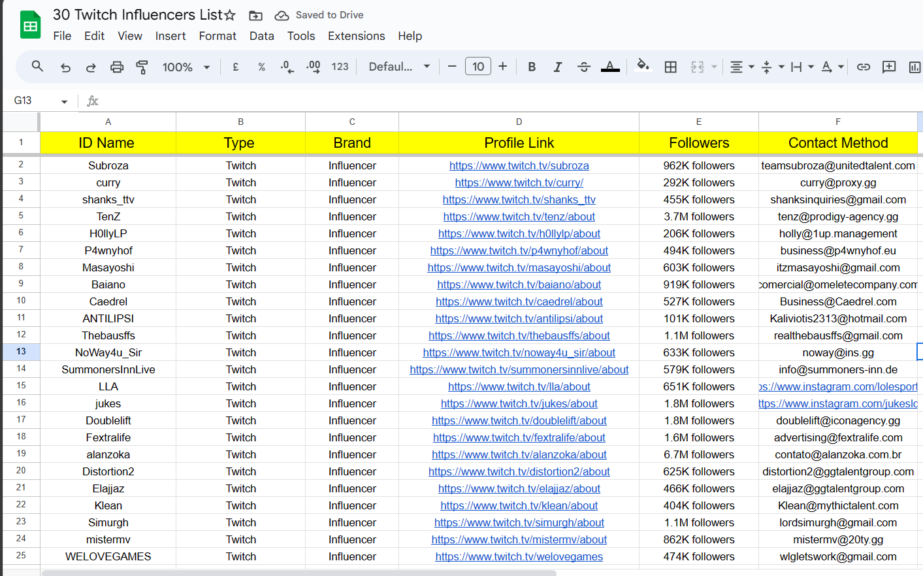
Task: Click the undo arrow icon
Action: click(x=65, y=67)
